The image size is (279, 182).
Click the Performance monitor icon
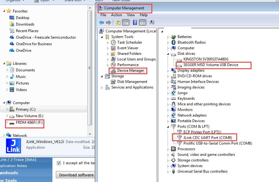click(113, 65)
